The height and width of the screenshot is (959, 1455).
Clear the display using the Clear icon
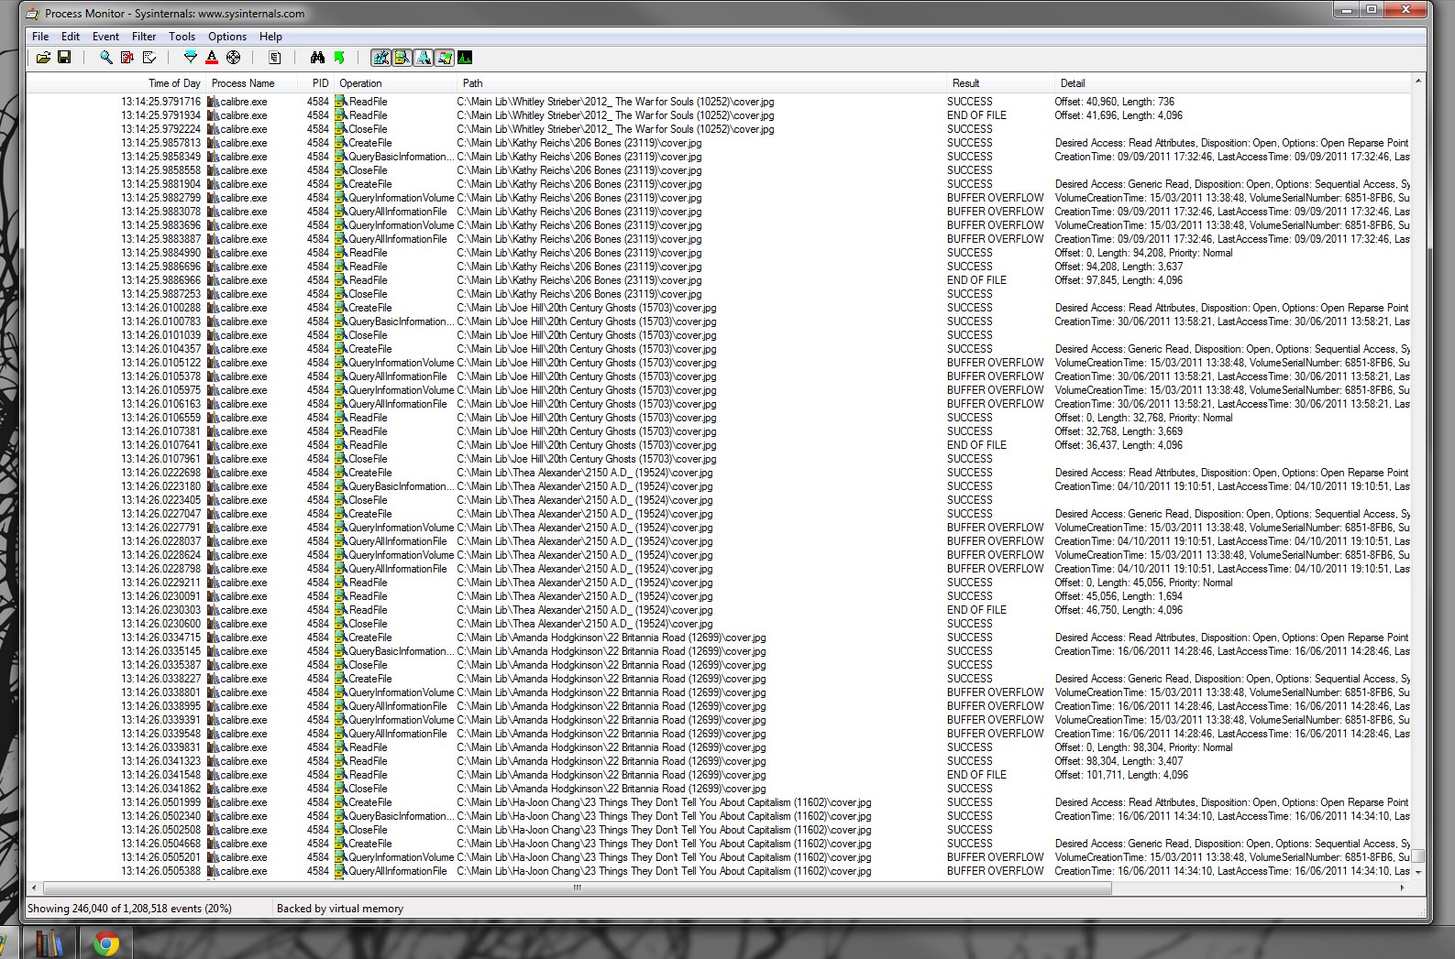coord(149,58)
